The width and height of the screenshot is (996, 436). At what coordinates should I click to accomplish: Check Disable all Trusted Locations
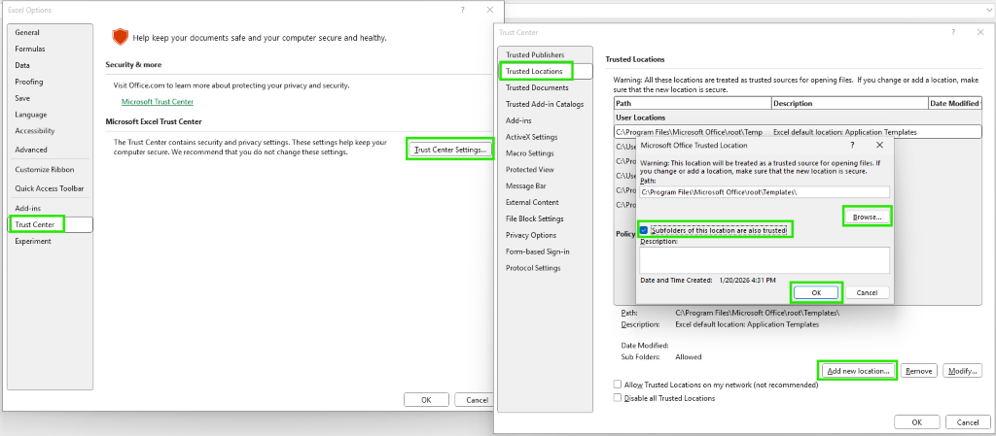(618, 398)
